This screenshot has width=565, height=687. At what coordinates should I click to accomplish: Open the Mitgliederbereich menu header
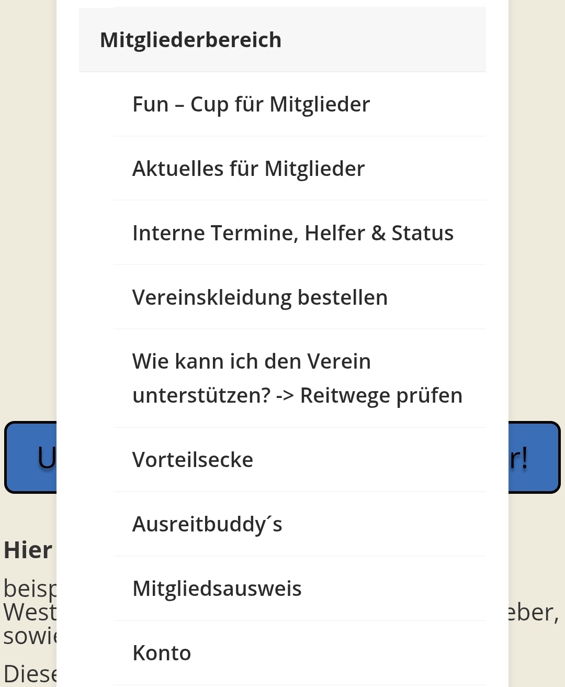click(x=282, y=40)
